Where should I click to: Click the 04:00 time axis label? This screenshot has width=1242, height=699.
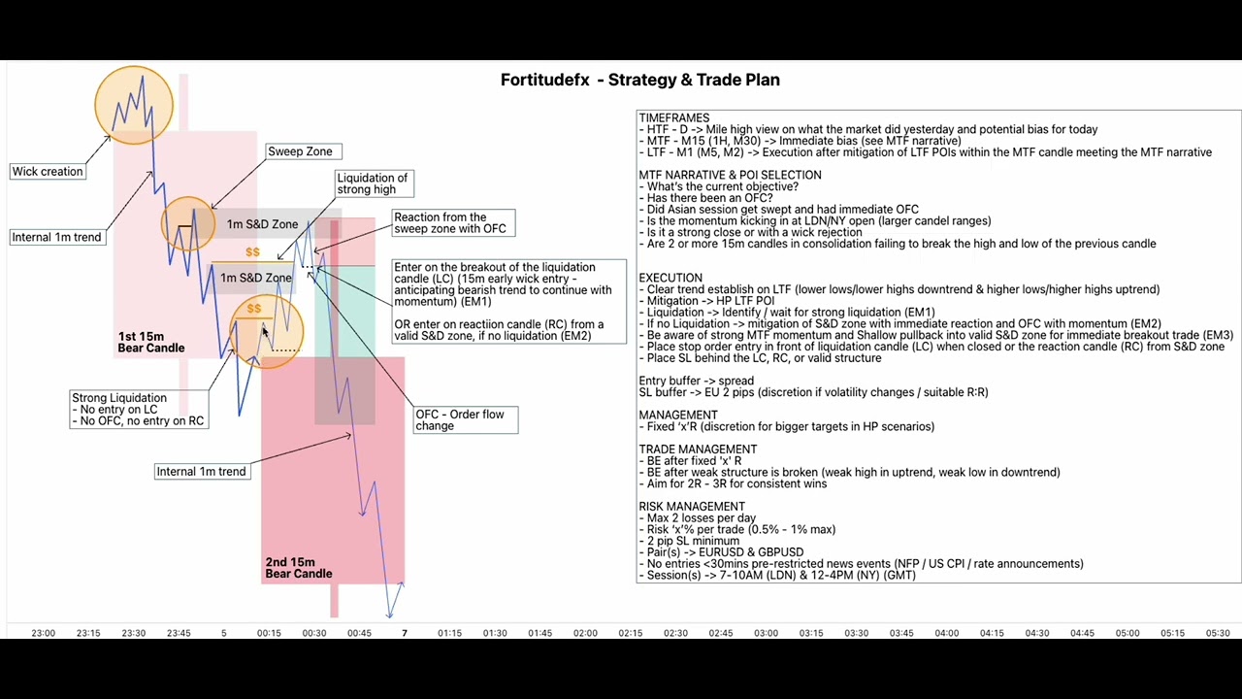[946, 633]
